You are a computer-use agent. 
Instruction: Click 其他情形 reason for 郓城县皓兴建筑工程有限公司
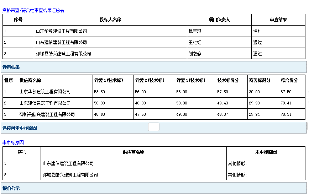[x=237, y=175]
